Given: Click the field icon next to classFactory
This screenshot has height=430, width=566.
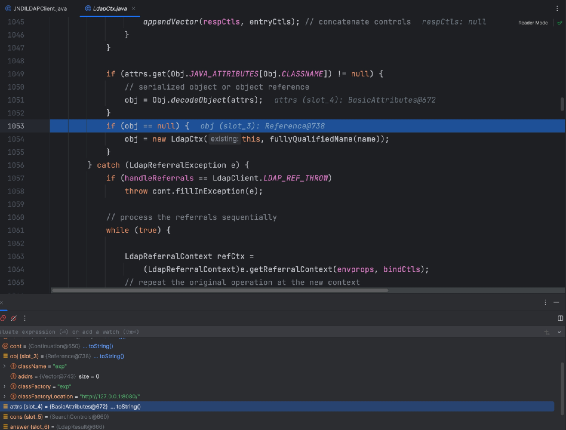Looking at the screenshot, I should [13, 386].
